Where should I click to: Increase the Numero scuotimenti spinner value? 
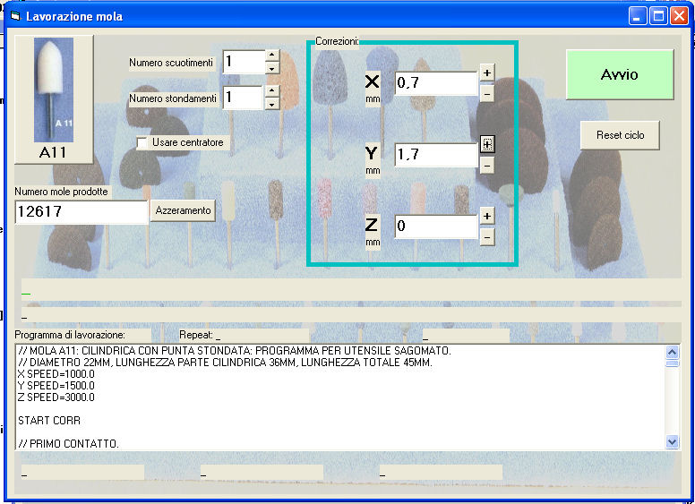click(272, 56)
